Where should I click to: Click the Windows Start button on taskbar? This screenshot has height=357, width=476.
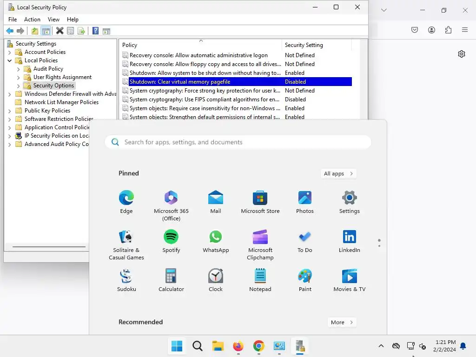[x=177, y=346]
